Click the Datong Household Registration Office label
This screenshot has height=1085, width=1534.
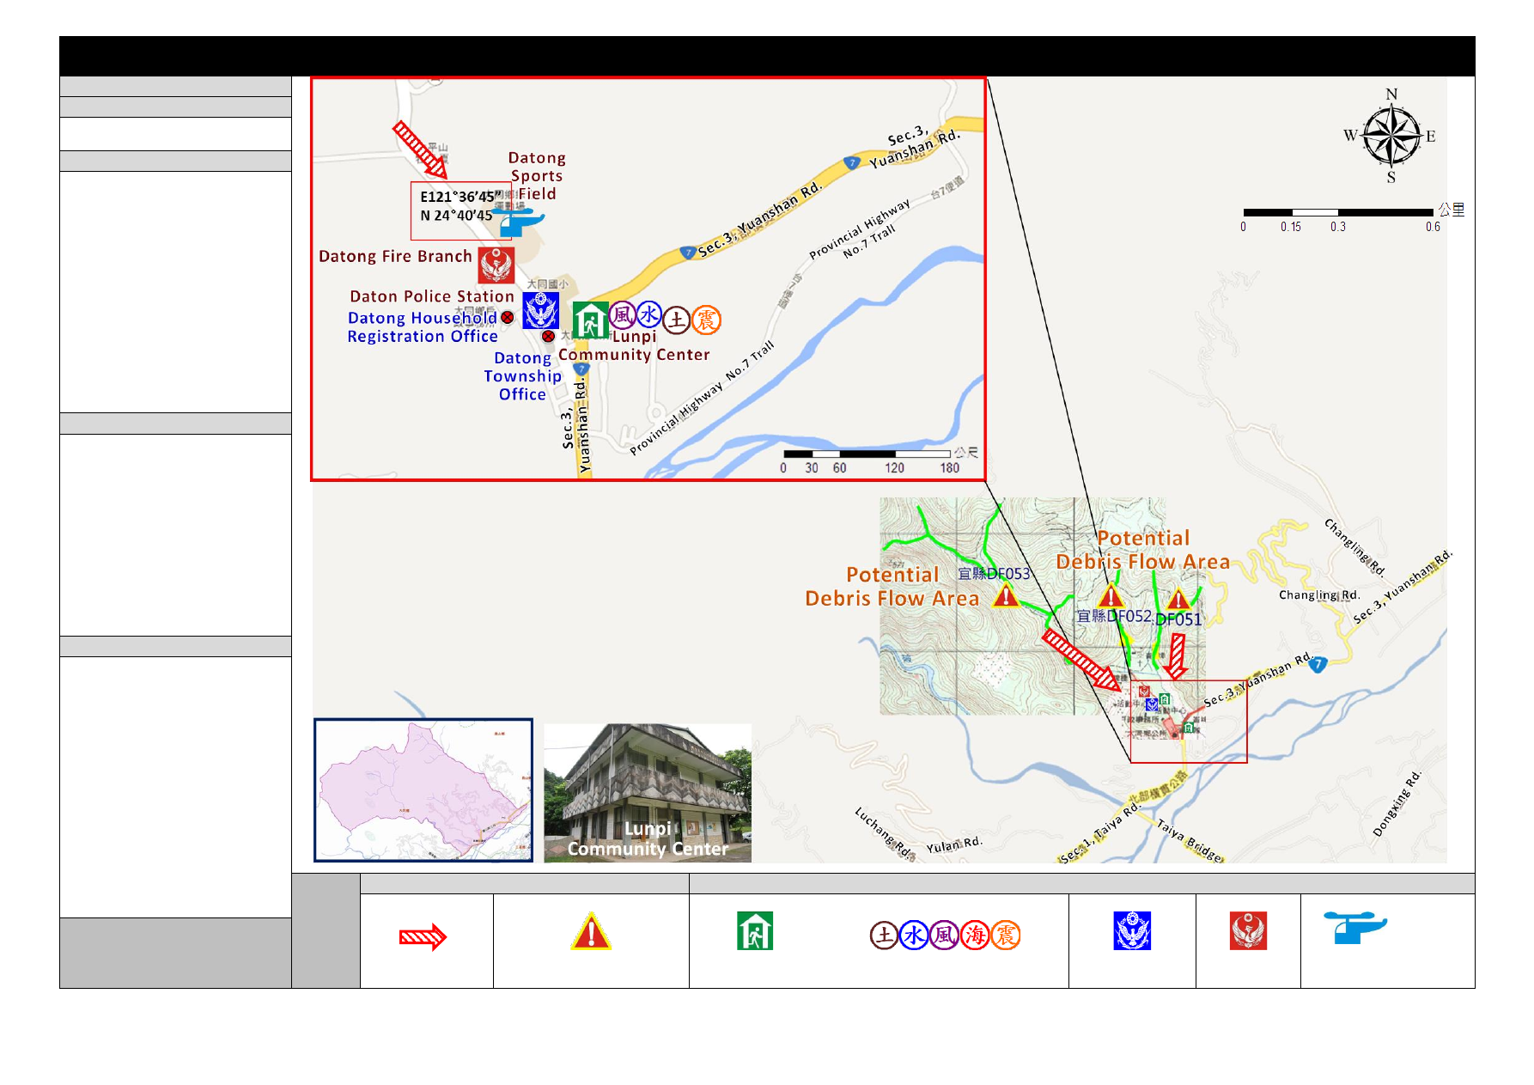[423, 327]
